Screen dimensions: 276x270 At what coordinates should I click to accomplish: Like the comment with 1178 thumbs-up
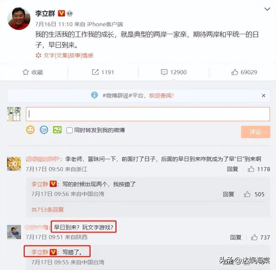click(251, 169)
